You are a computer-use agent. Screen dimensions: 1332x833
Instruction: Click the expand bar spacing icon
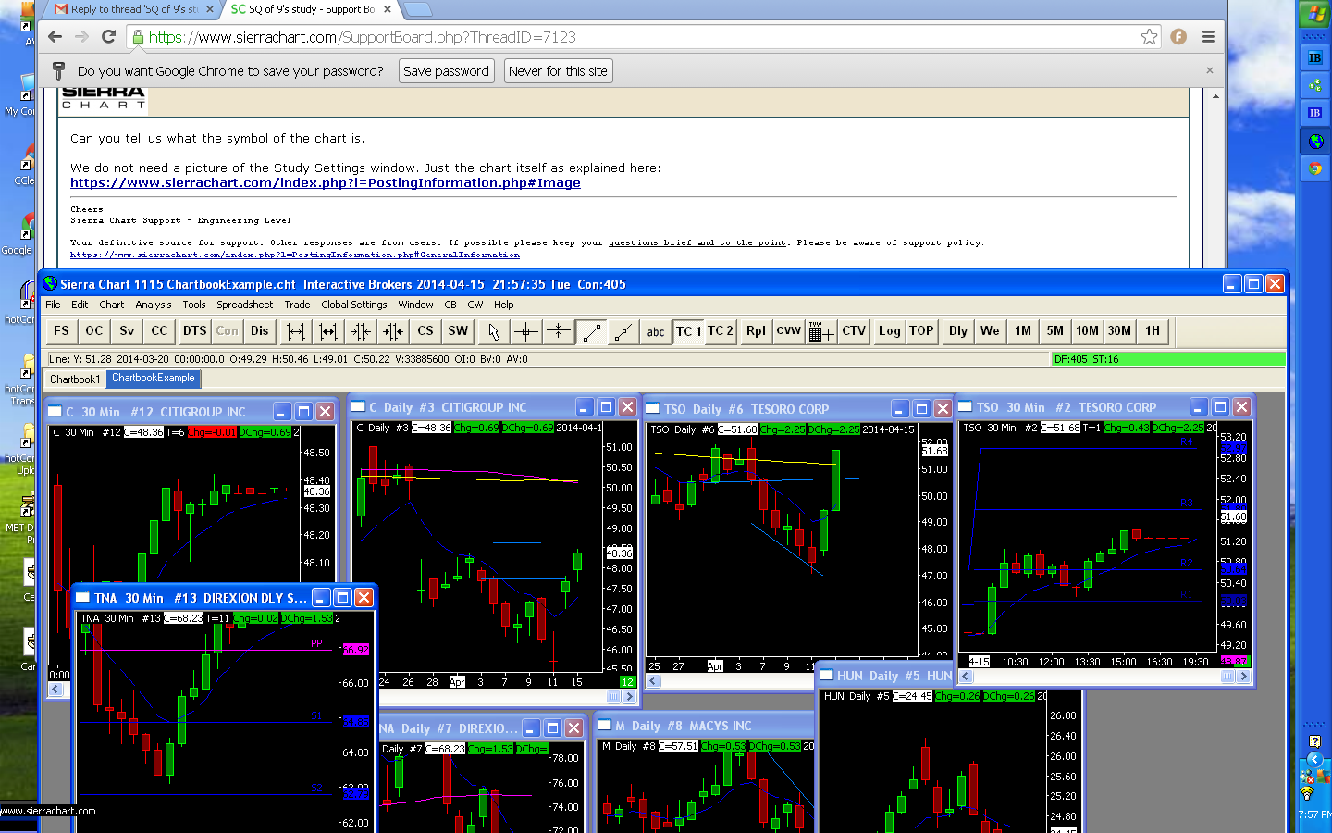coord(296,331)
